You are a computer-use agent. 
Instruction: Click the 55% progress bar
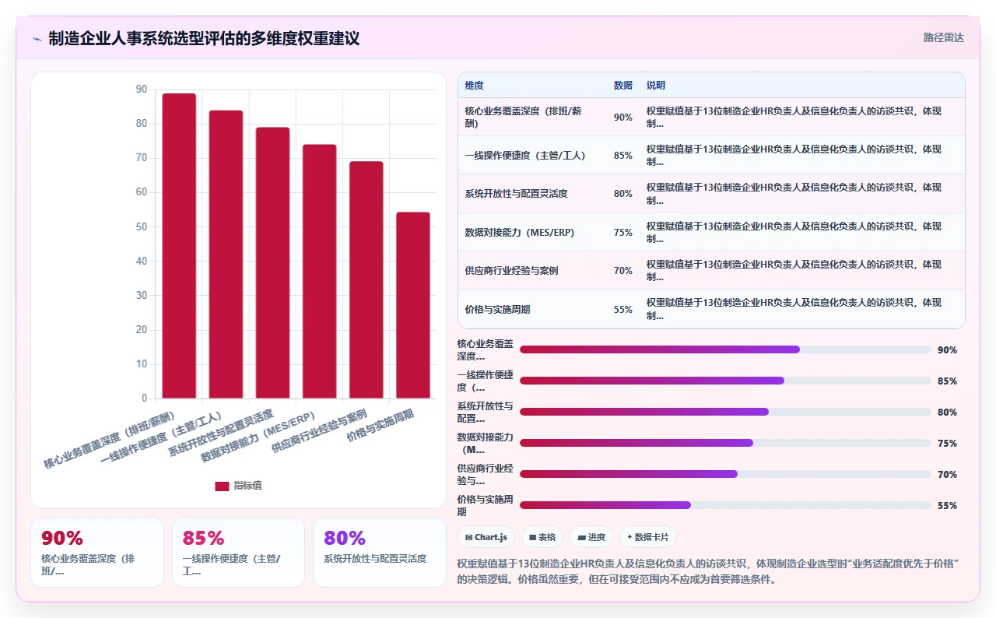(x=725, y=505)
